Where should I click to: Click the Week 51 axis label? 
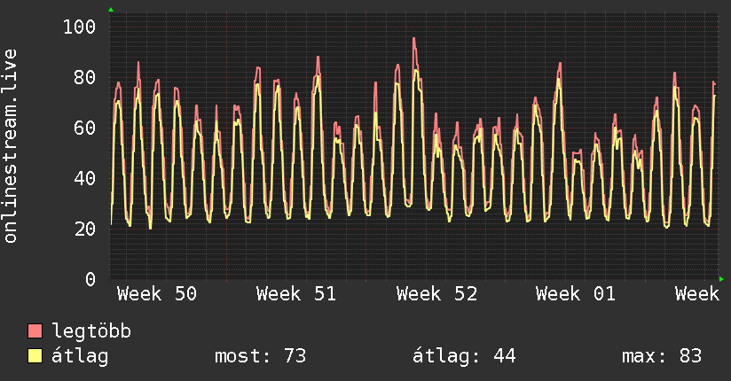pyautogui.click(x=296, y=294)
